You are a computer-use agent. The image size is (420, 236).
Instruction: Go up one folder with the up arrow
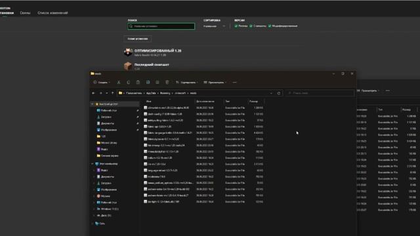pos(112,93)
